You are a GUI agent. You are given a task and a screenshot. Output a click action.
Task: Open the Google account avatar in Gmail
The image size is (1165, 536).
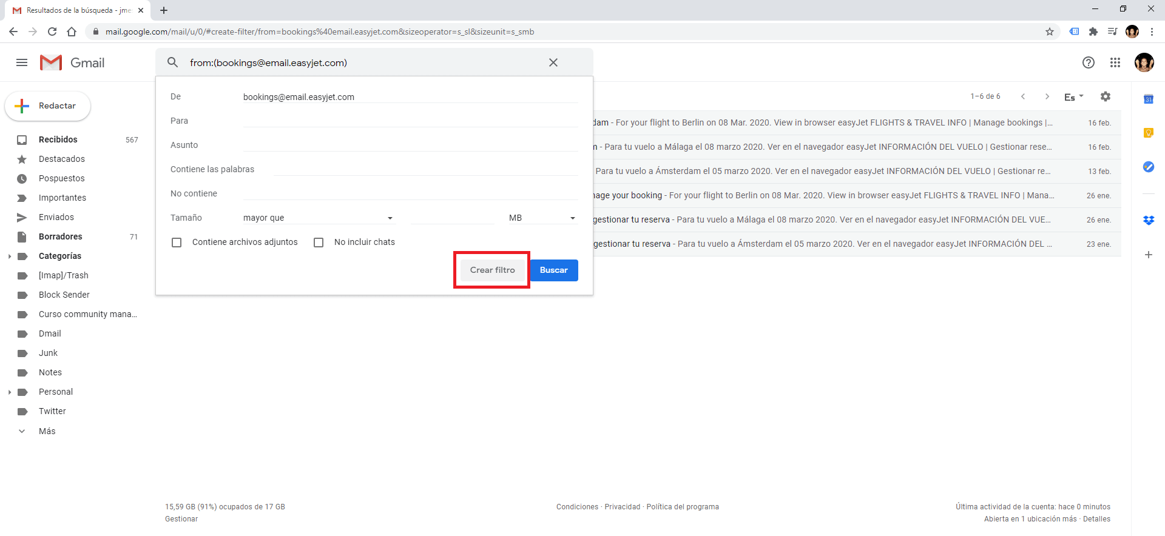pyautogui.click(x=1144, y=62)
